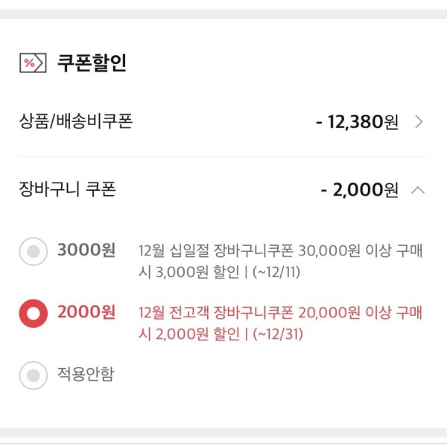Click the (~12/31) expiry date text
The image size is (447, 447).
click(x=278, y=334)
